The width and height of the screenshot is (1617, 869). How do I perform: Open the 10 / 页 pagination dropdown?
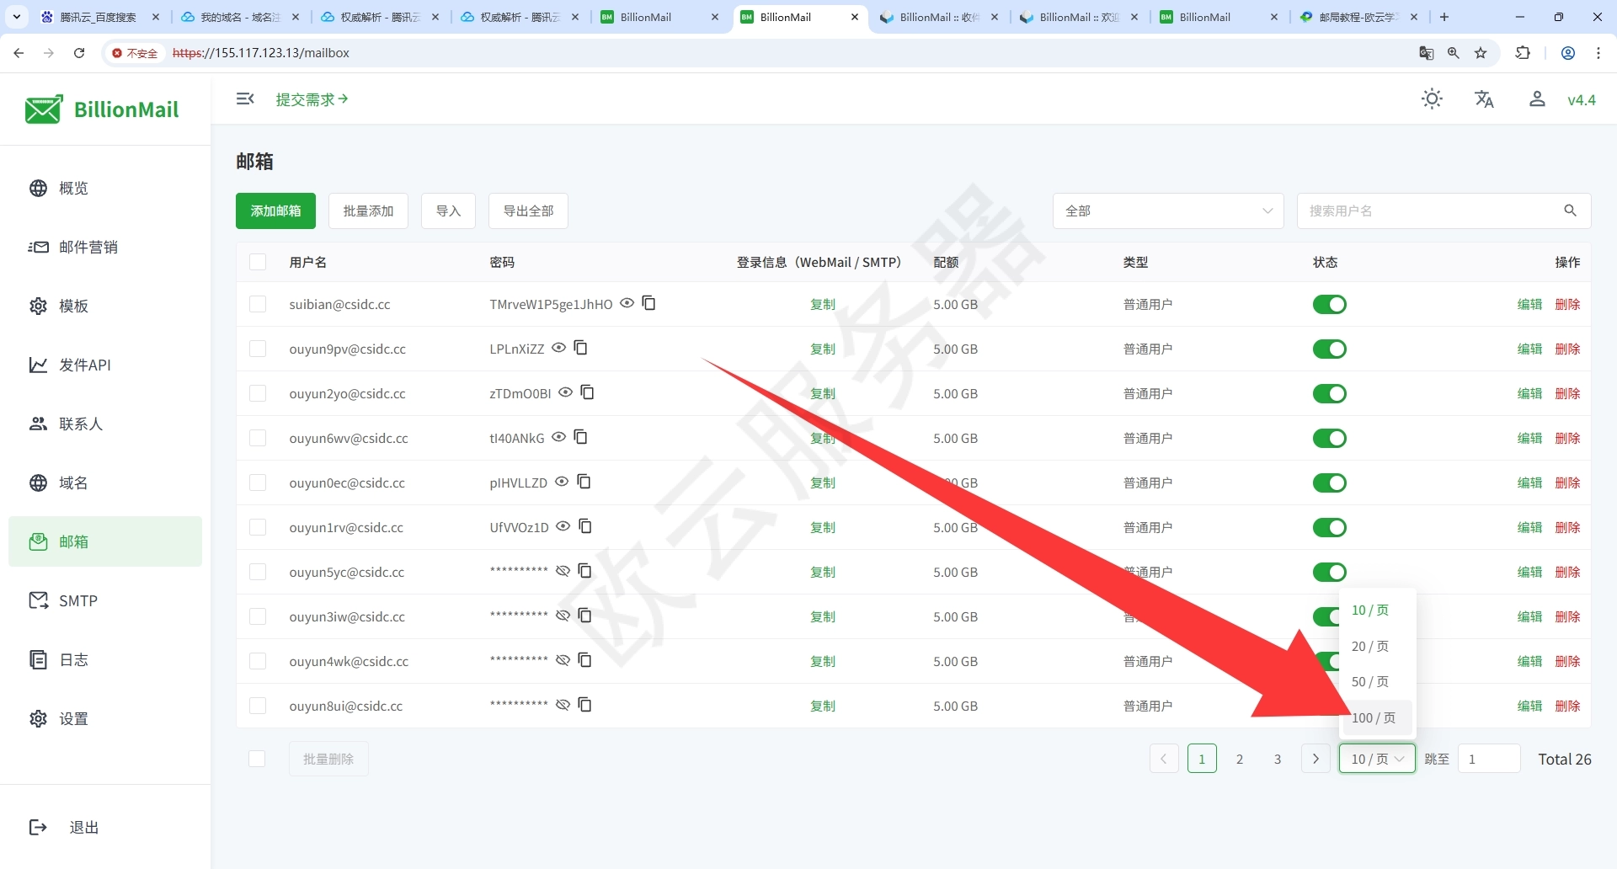(1376, 758)
